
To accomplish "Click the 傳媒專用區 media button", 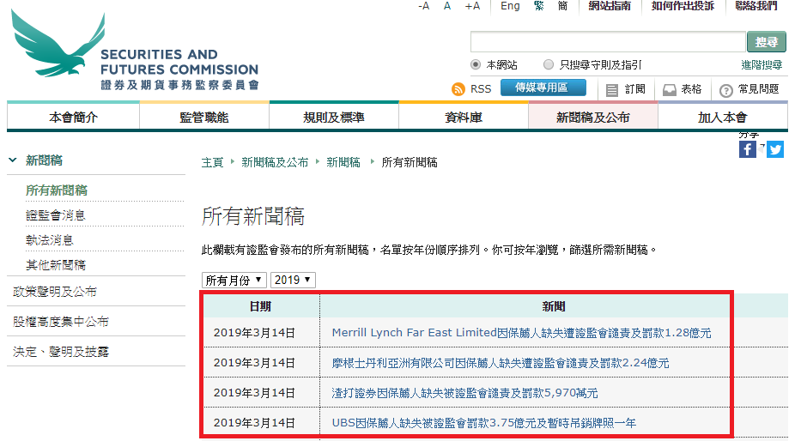I will [x=543, y=88].
